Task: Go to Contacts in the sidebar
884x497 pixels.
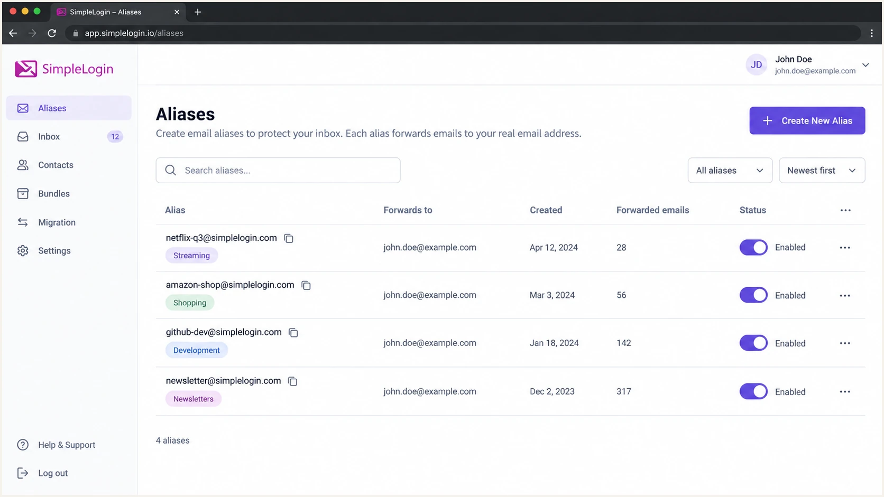Action: [x=69, y=165]
